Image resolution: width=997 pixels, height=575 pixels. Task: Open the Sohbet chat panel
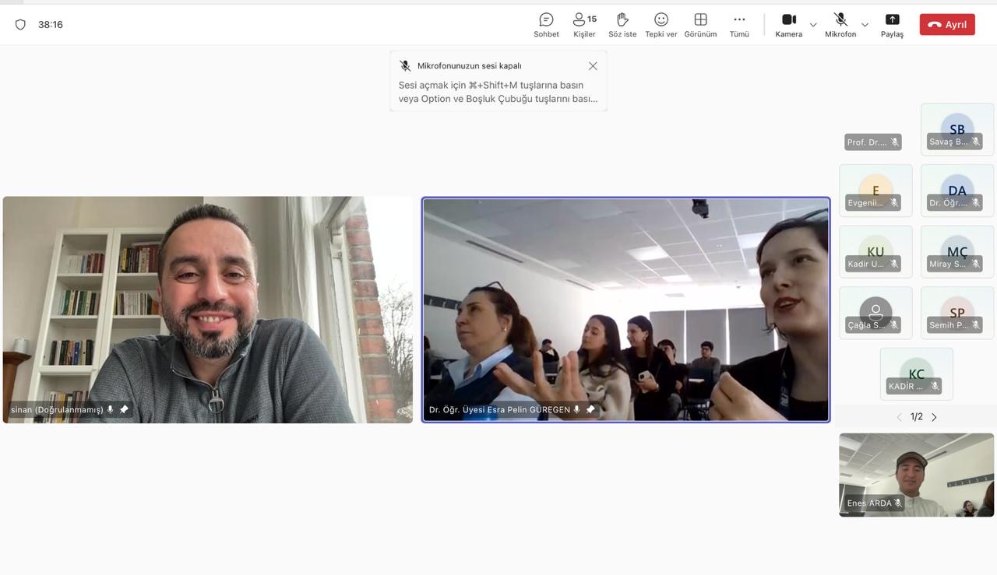pos(546,25)
